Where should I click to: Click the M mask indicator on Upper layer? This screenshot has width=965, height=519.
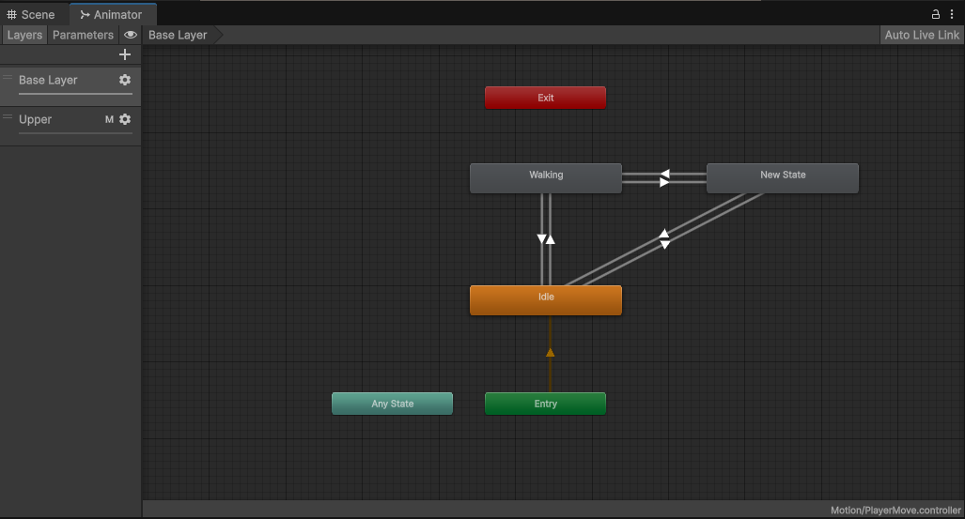pyautogui.click(x=109, y=119)
